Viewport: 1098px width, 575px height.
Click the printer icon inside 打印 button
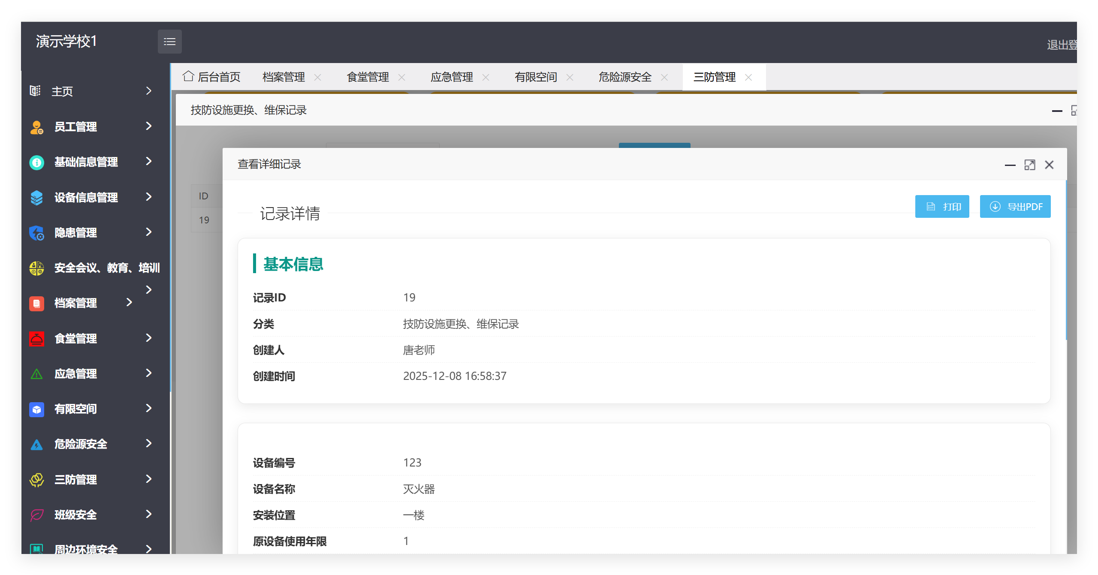tap(930, 206)
